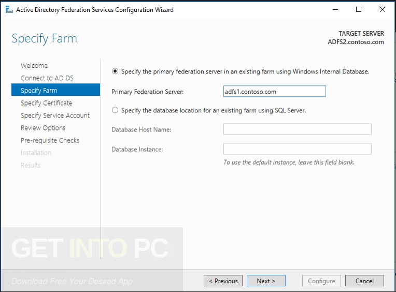Click the Configure button
The image size is (396, 292).
coord(321,281)
